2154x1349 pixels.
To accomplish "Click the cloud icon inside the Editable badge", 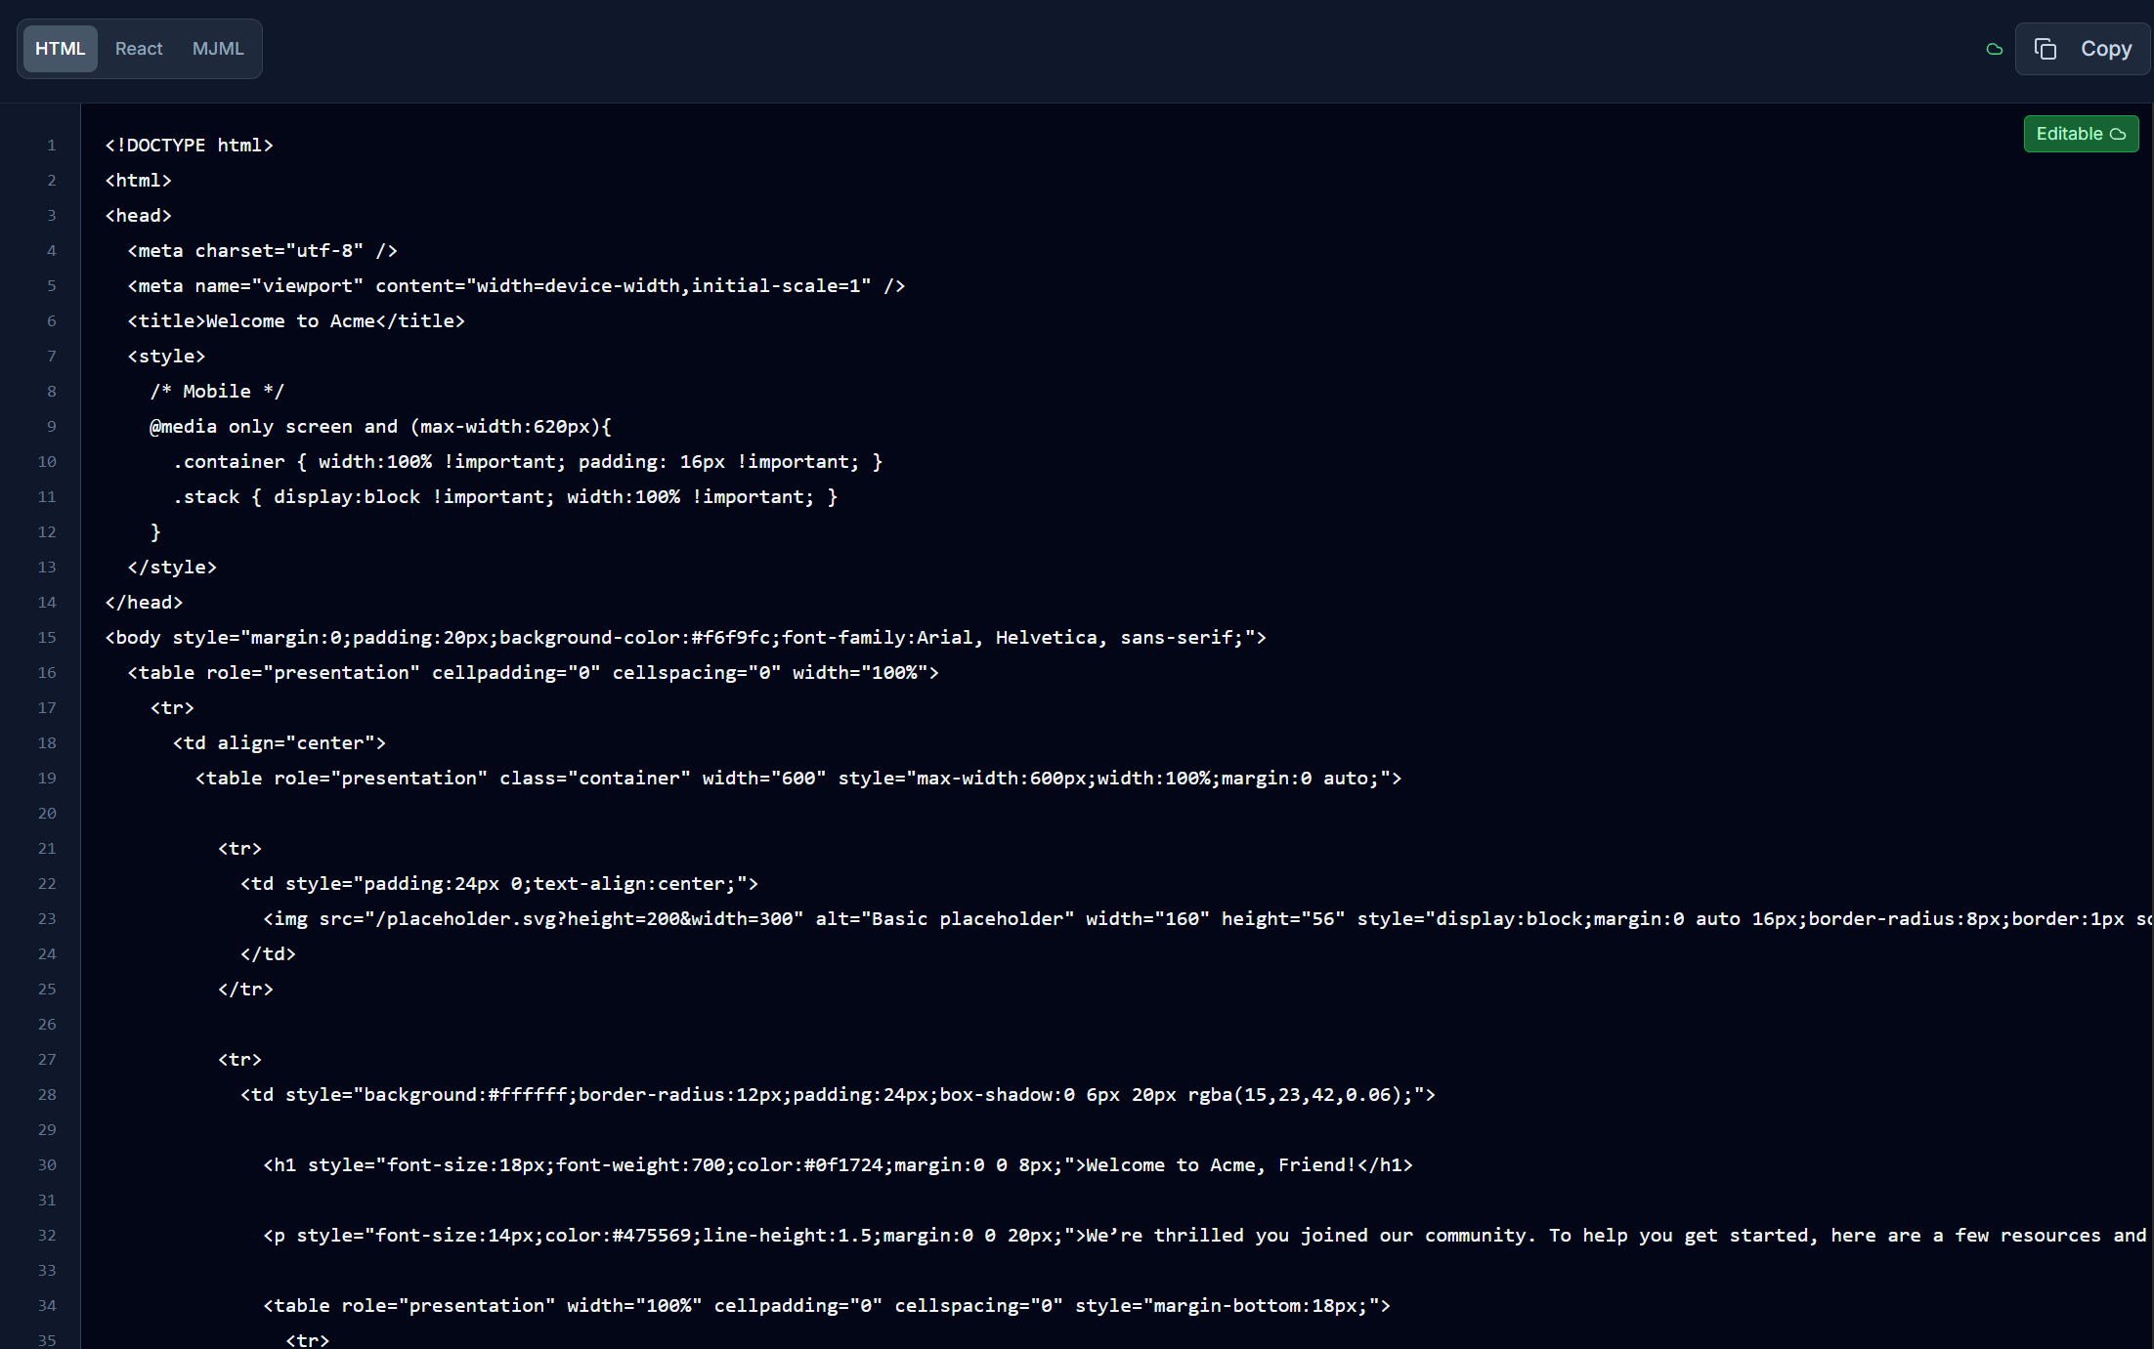I will tap(2118, 134).
